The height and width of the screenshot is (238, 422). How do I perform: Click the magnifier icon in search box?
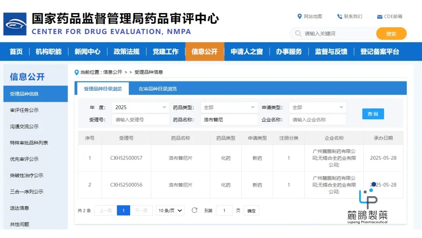[x=298, y=34]
